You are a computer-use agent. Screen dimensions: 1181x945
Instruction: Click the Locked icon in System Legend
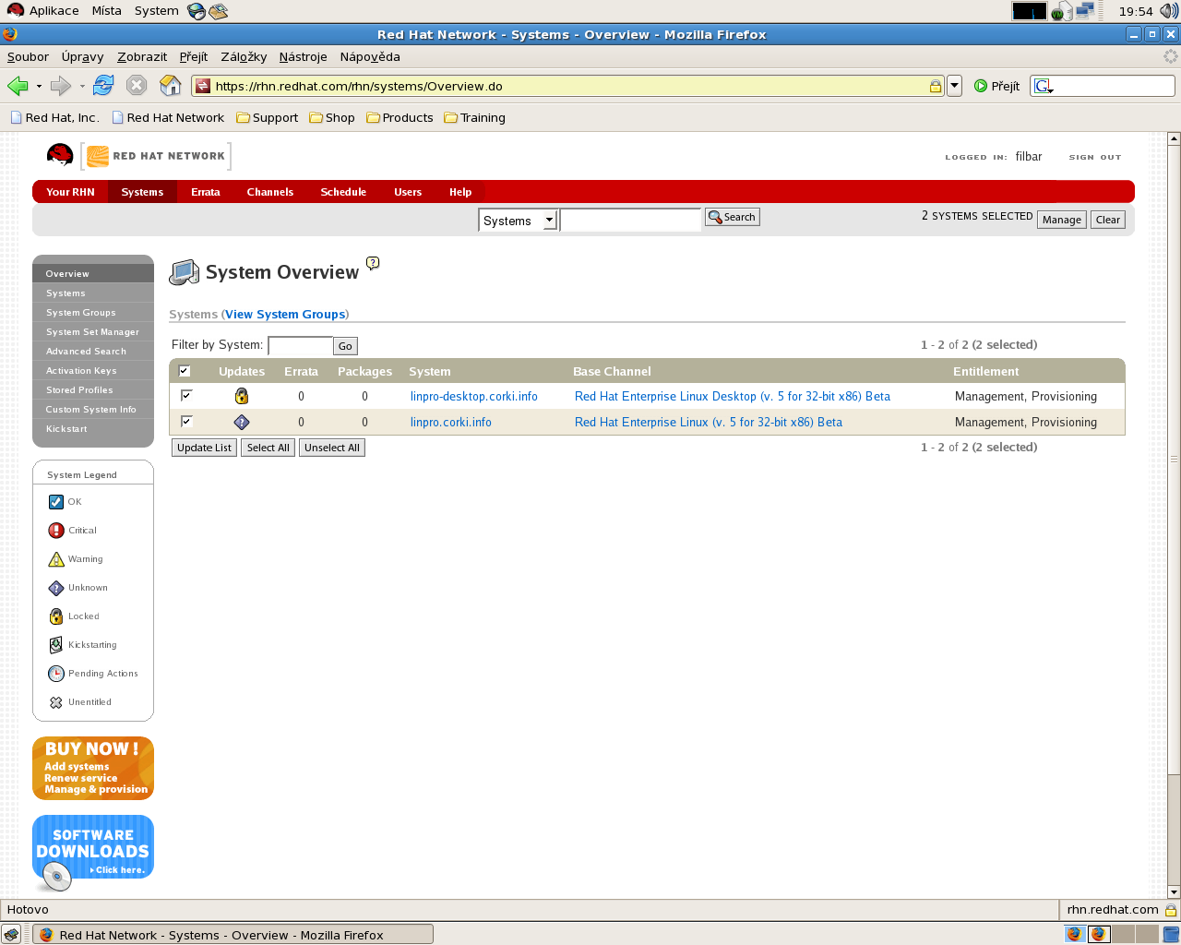pos(56,616)
